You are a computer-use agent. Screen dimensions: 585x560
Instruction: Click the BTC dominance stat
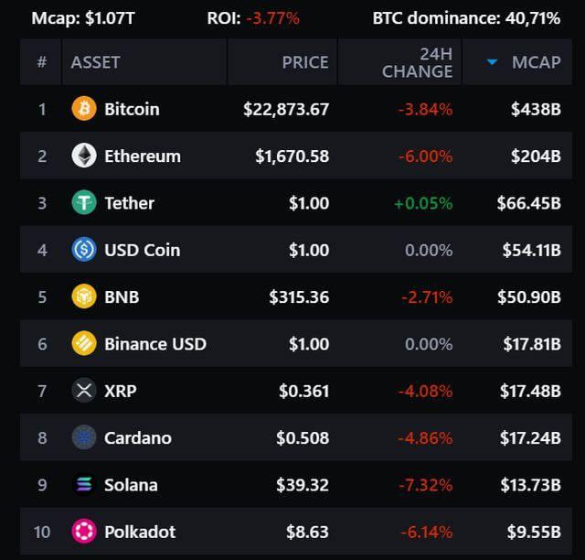click(479, 17)
